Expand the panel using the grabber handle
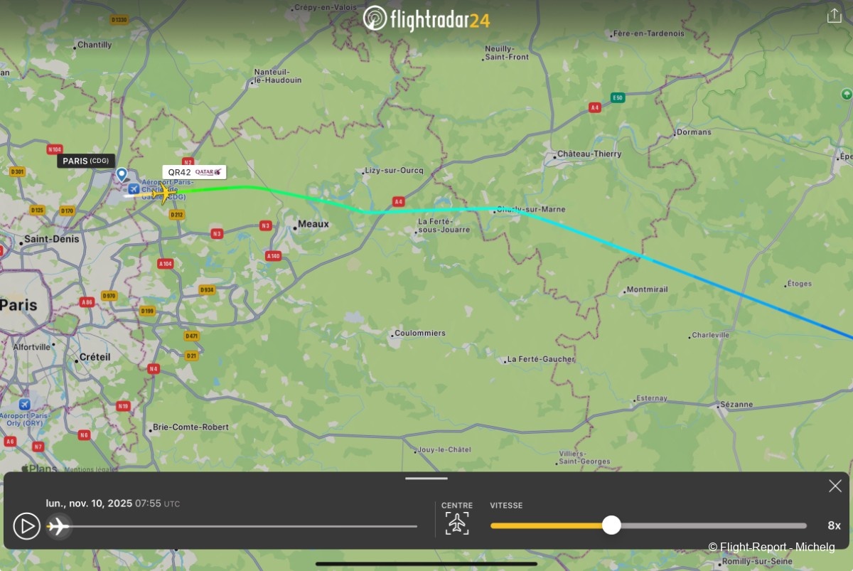Image resolution: width=853 pixels, height=571 pixels. [x=426, y=479]
